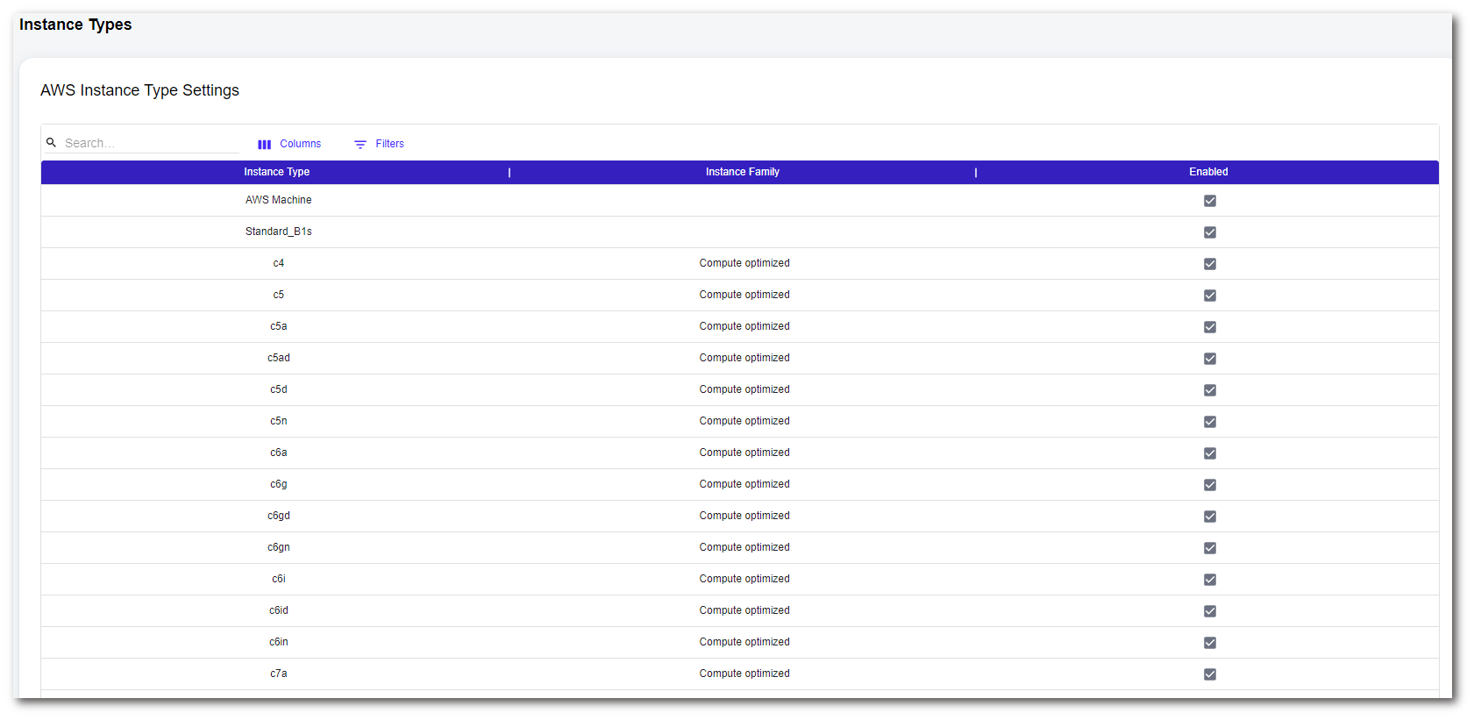Uncheck Enabled for Standard_B1s
The height and width of the screenshot is (720, 1474).
pyautogui.click(x=1210, y=232)
